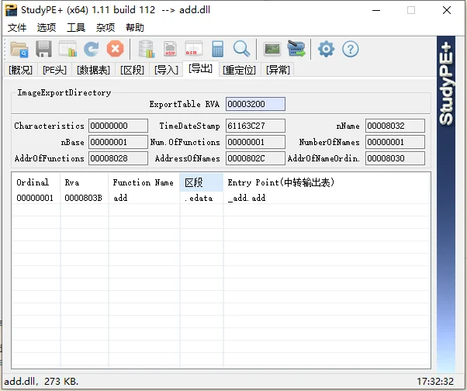Click the Num.OfFunctions value field
Viewport: 467px width, 391px height.
[x=255, y=142]
